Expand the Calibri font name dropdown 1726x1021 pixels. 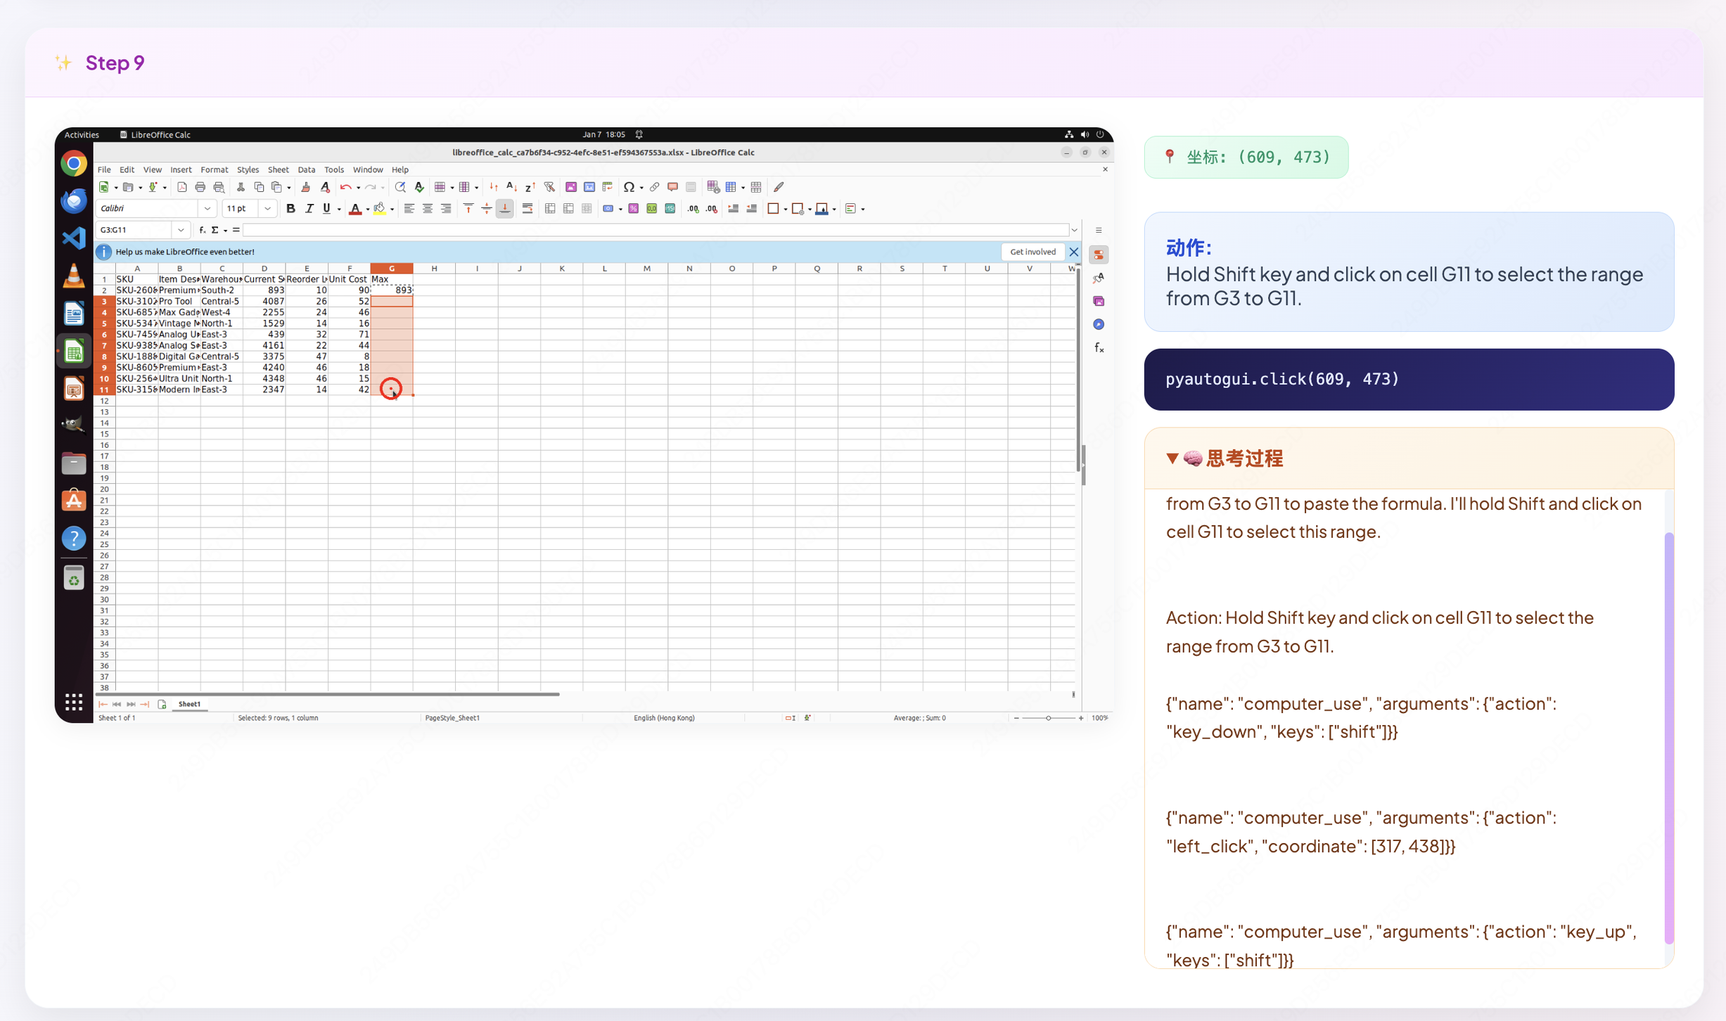tap(207, 209)
